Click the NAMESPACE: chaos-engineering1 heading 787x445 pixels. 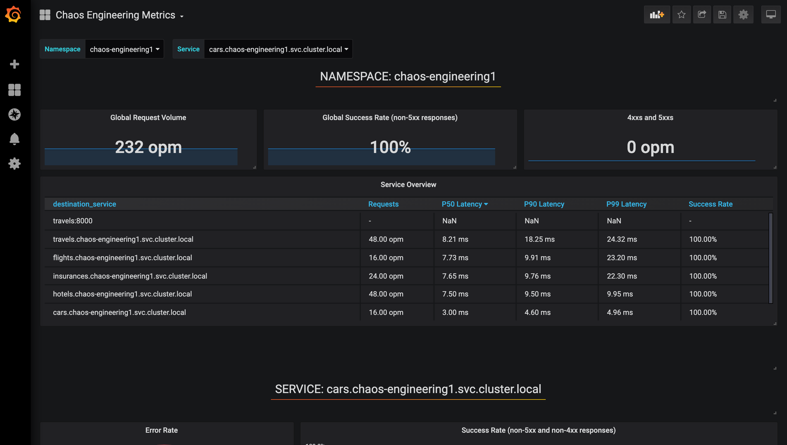pyautogui.click(x=408, y=76)
